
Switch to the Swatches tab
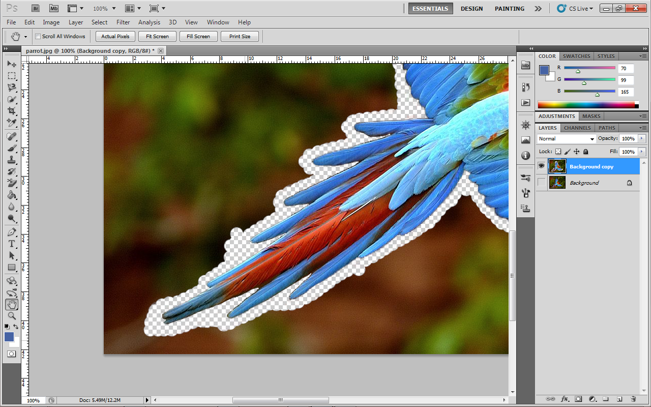pyautogui.click(x=576, y=56)
